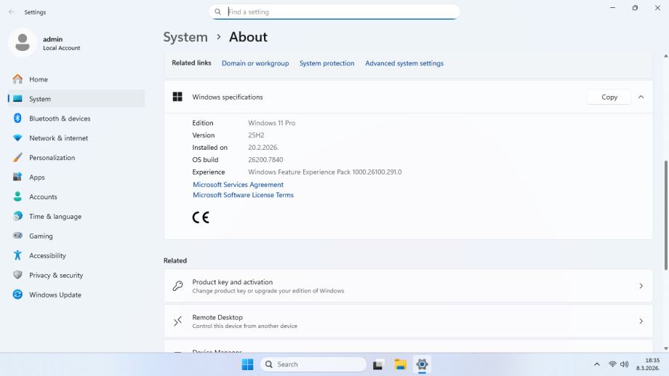This screenshot has width=669, height=376.
Task: Click the Gaming controller icon
Action: [x=17, y=236]
